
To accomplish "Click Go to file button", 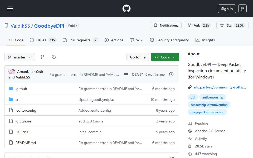I will [x=138, y=57].
